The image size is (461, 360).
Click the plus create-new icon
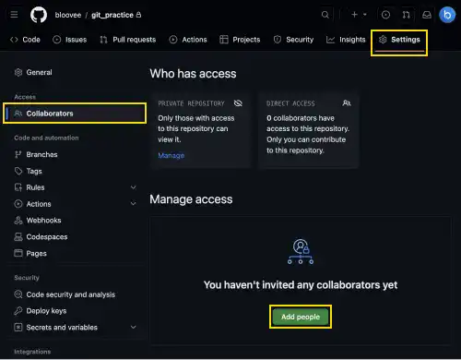tap(354, 15)
